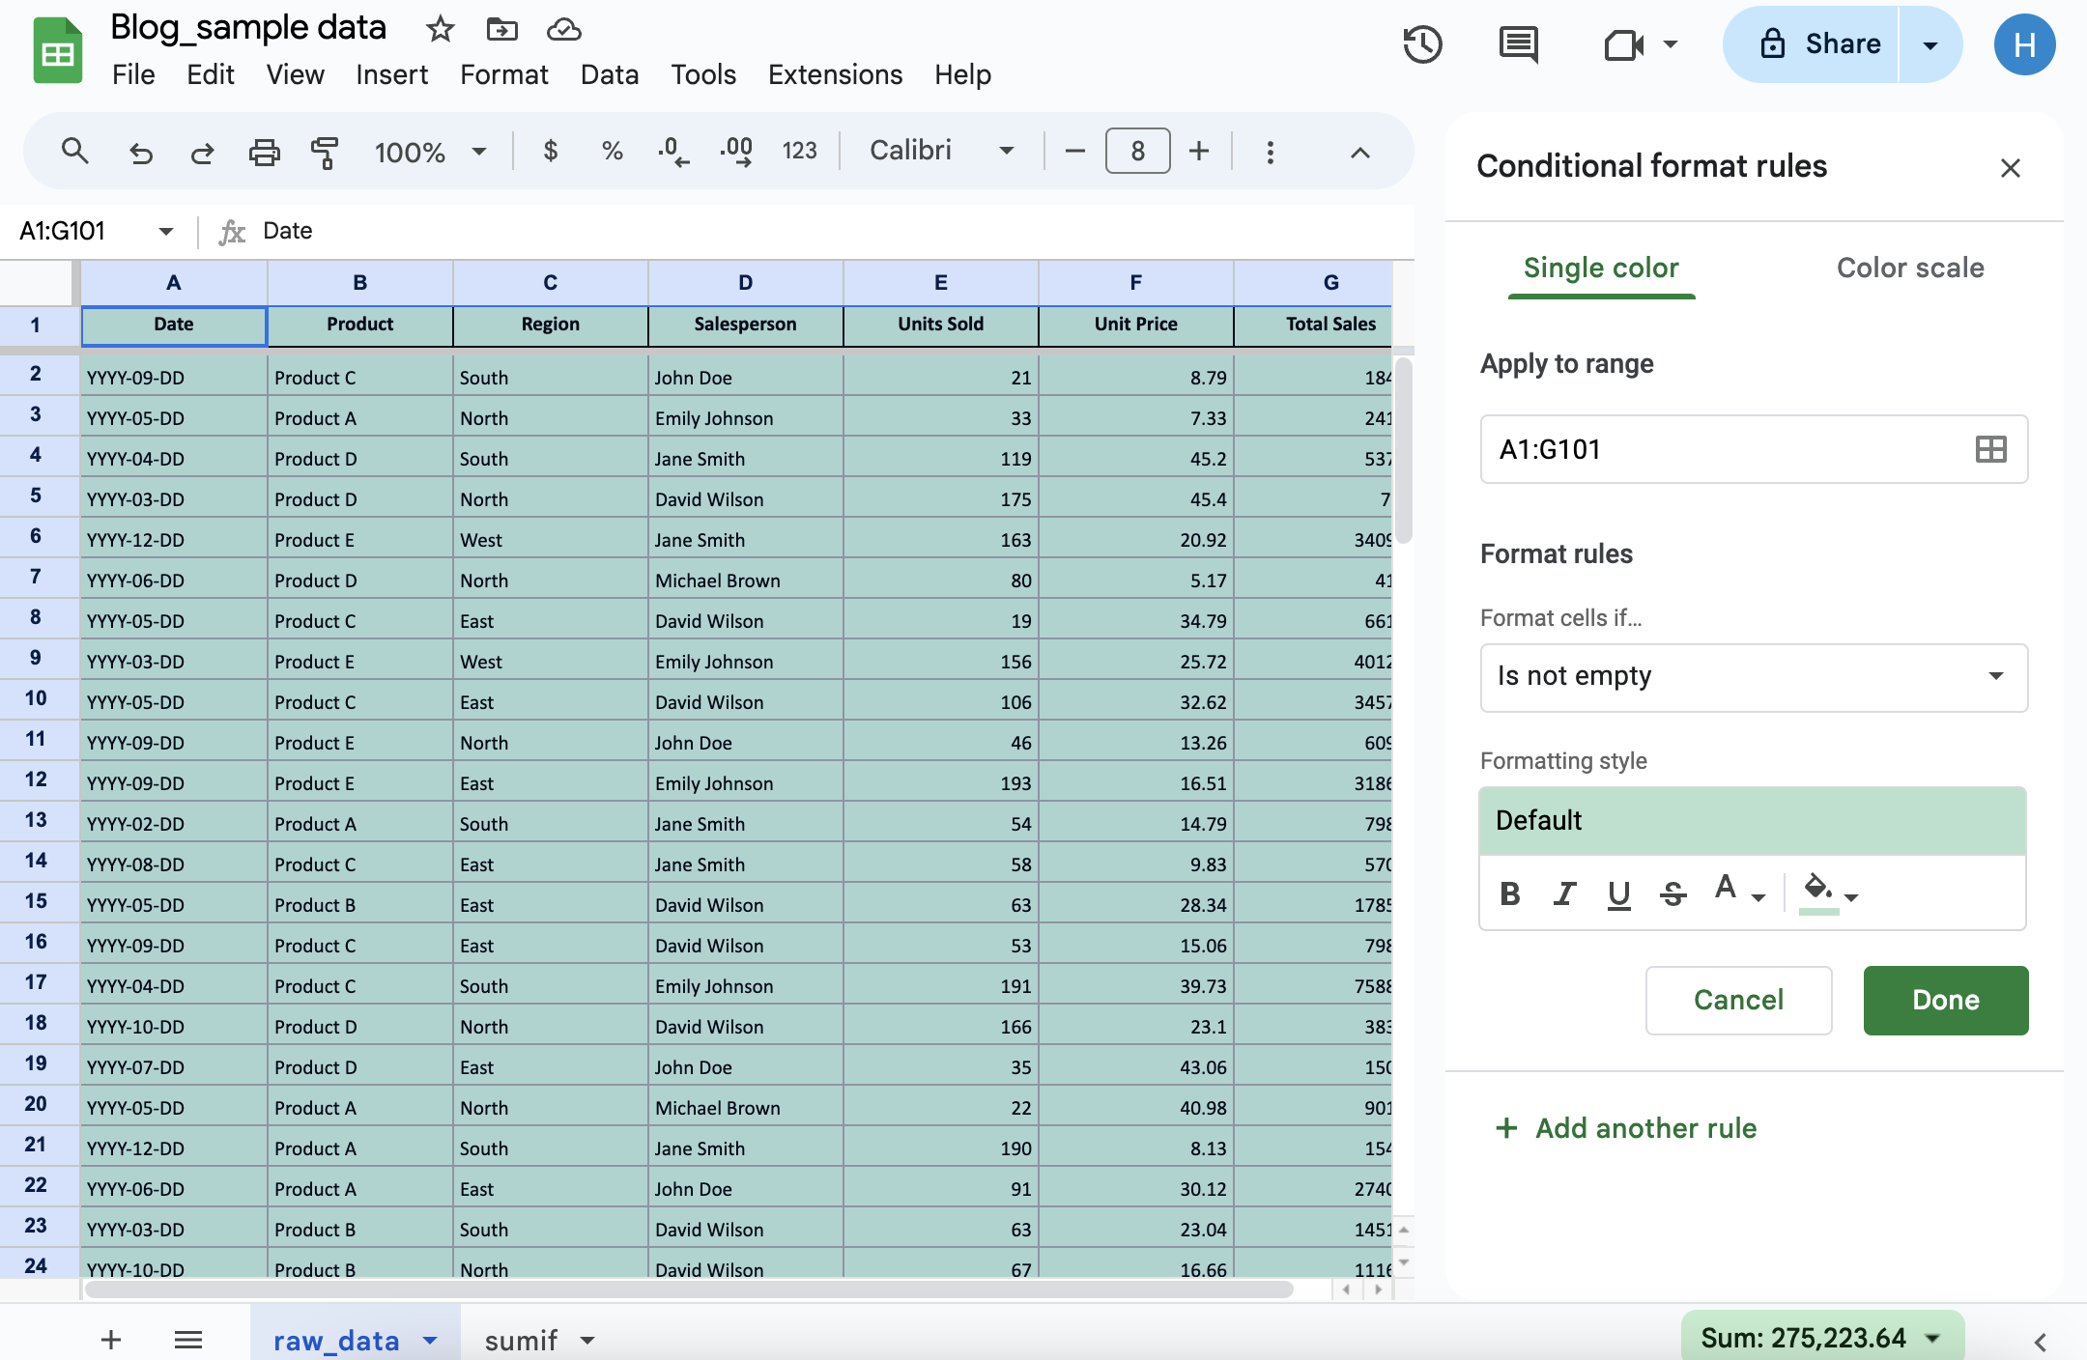
Task: Click the green Done button
Action: 1945,1000
